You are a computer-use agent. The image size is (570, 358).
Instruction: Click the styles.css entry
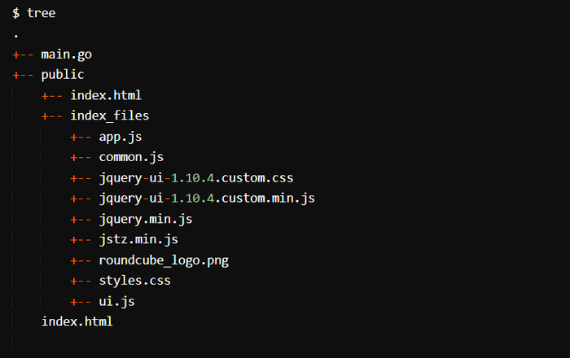pyautogui.click(x=134, y=281)
